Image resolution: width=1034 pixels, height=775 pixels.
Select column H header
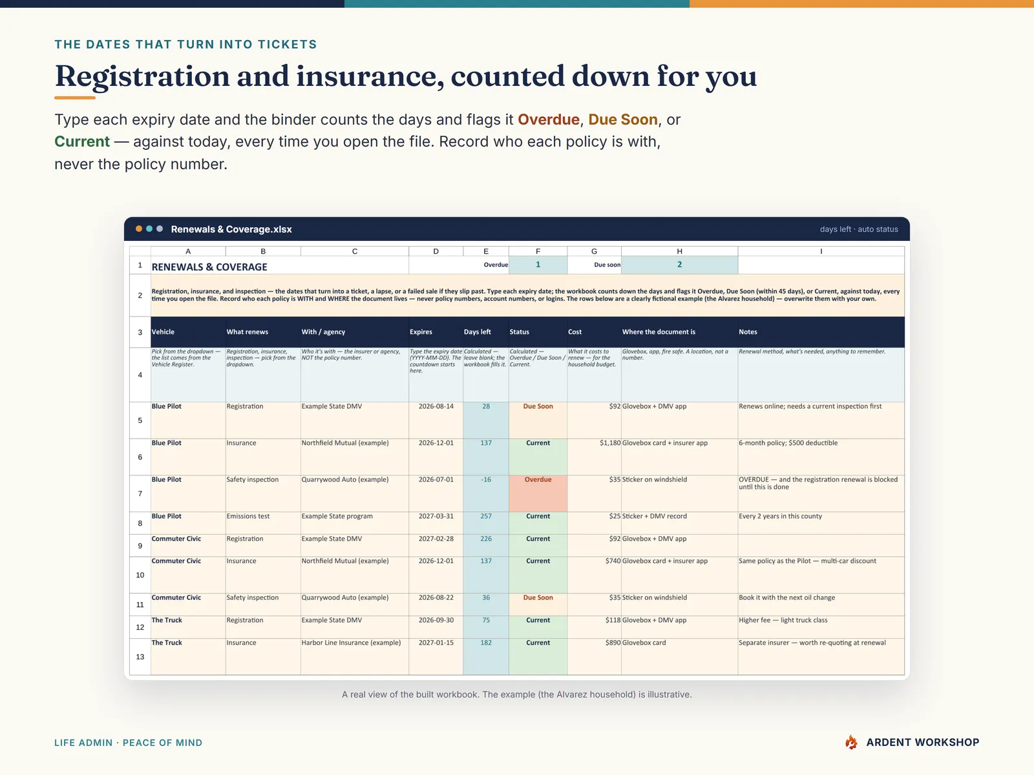click(x=679, y=251)
